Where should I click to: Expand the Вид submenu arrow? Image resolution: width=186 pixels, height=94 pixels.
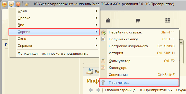[96, 25]
